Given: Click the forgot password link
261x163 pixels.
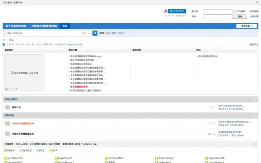Looking at the screenshot, I should point(254,11).
